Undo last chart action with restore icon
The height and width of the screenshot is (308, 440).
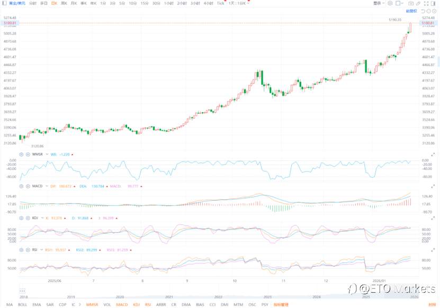423,12
